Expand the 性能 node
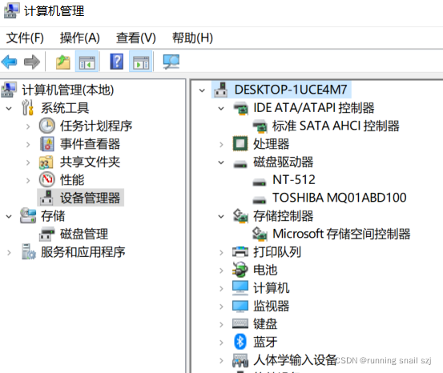Viewport: 443px width, 373px height. (x=28, y=180)
